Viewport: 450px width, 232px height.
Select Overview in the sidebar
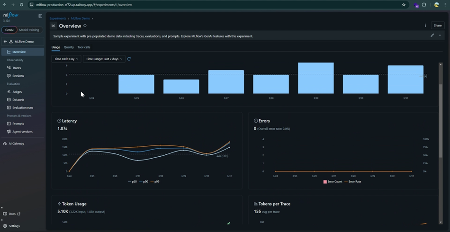pyautogui.click(x=23, y=52)
